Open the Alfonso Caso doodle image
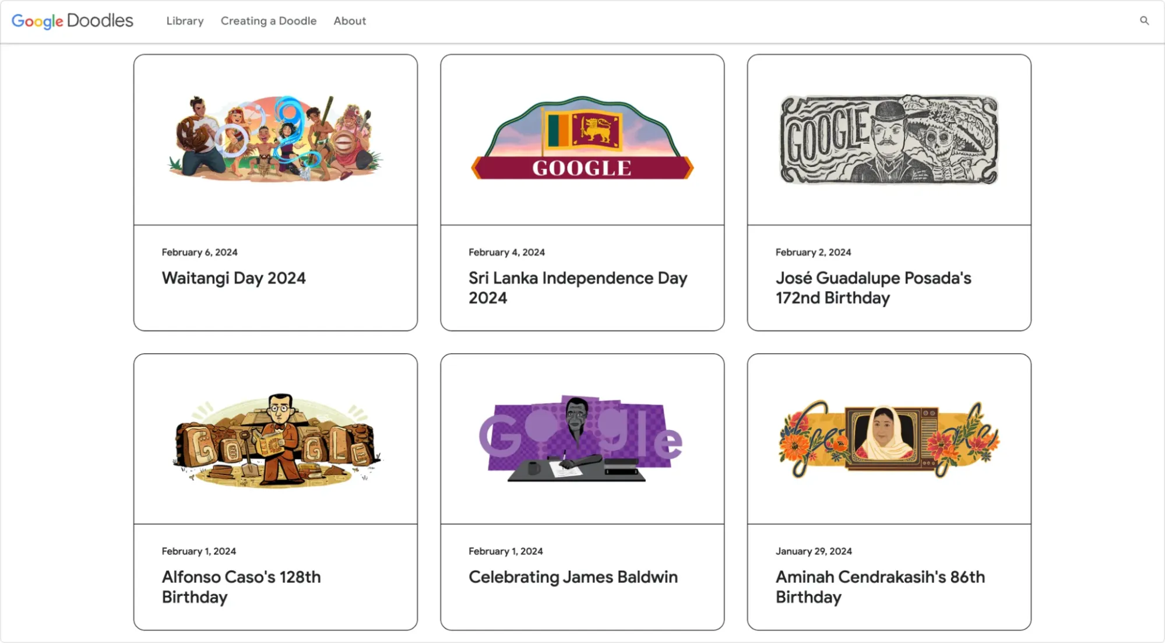Image resolution: width=1165 pixels, height=643 pixels. coord(275,440)
